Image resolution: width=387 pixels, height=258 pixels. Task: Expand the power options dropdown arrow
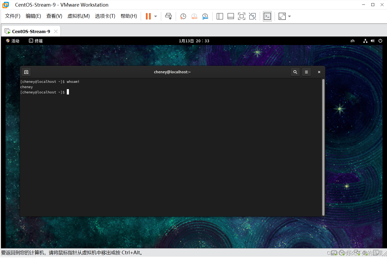(x=156, y=16)
